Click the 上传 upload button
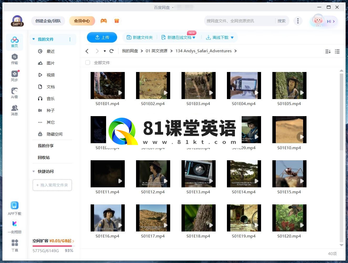Image resolution: width=348 pixels, height=263 pixels. coord(102,37)
